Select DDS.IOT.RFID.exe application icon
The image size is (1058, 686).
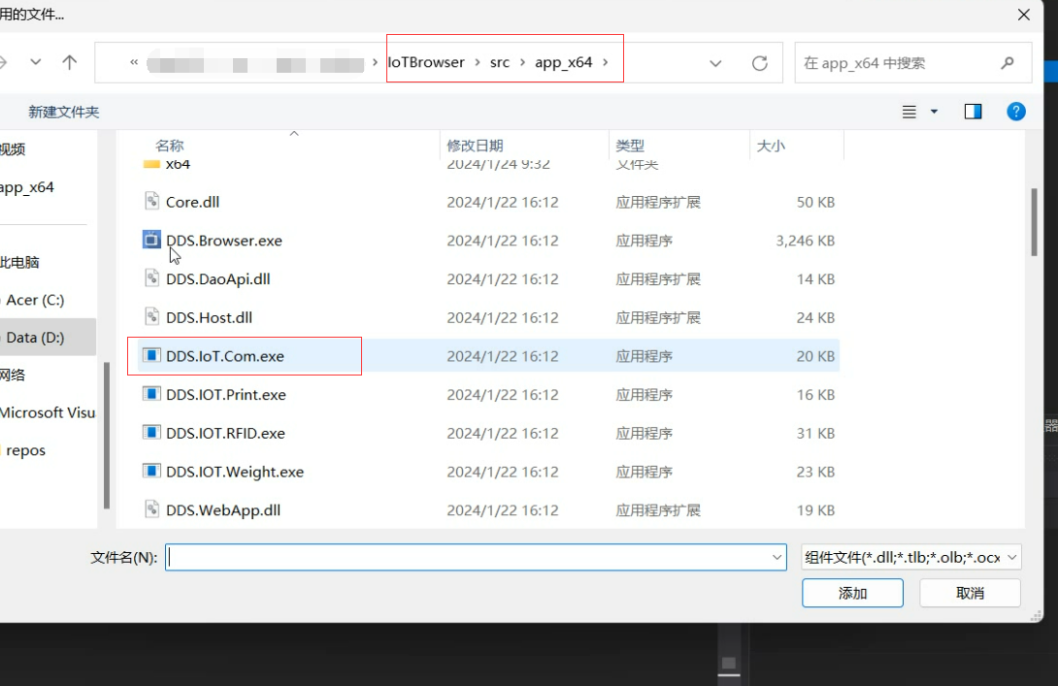click(x=151, y=432)
